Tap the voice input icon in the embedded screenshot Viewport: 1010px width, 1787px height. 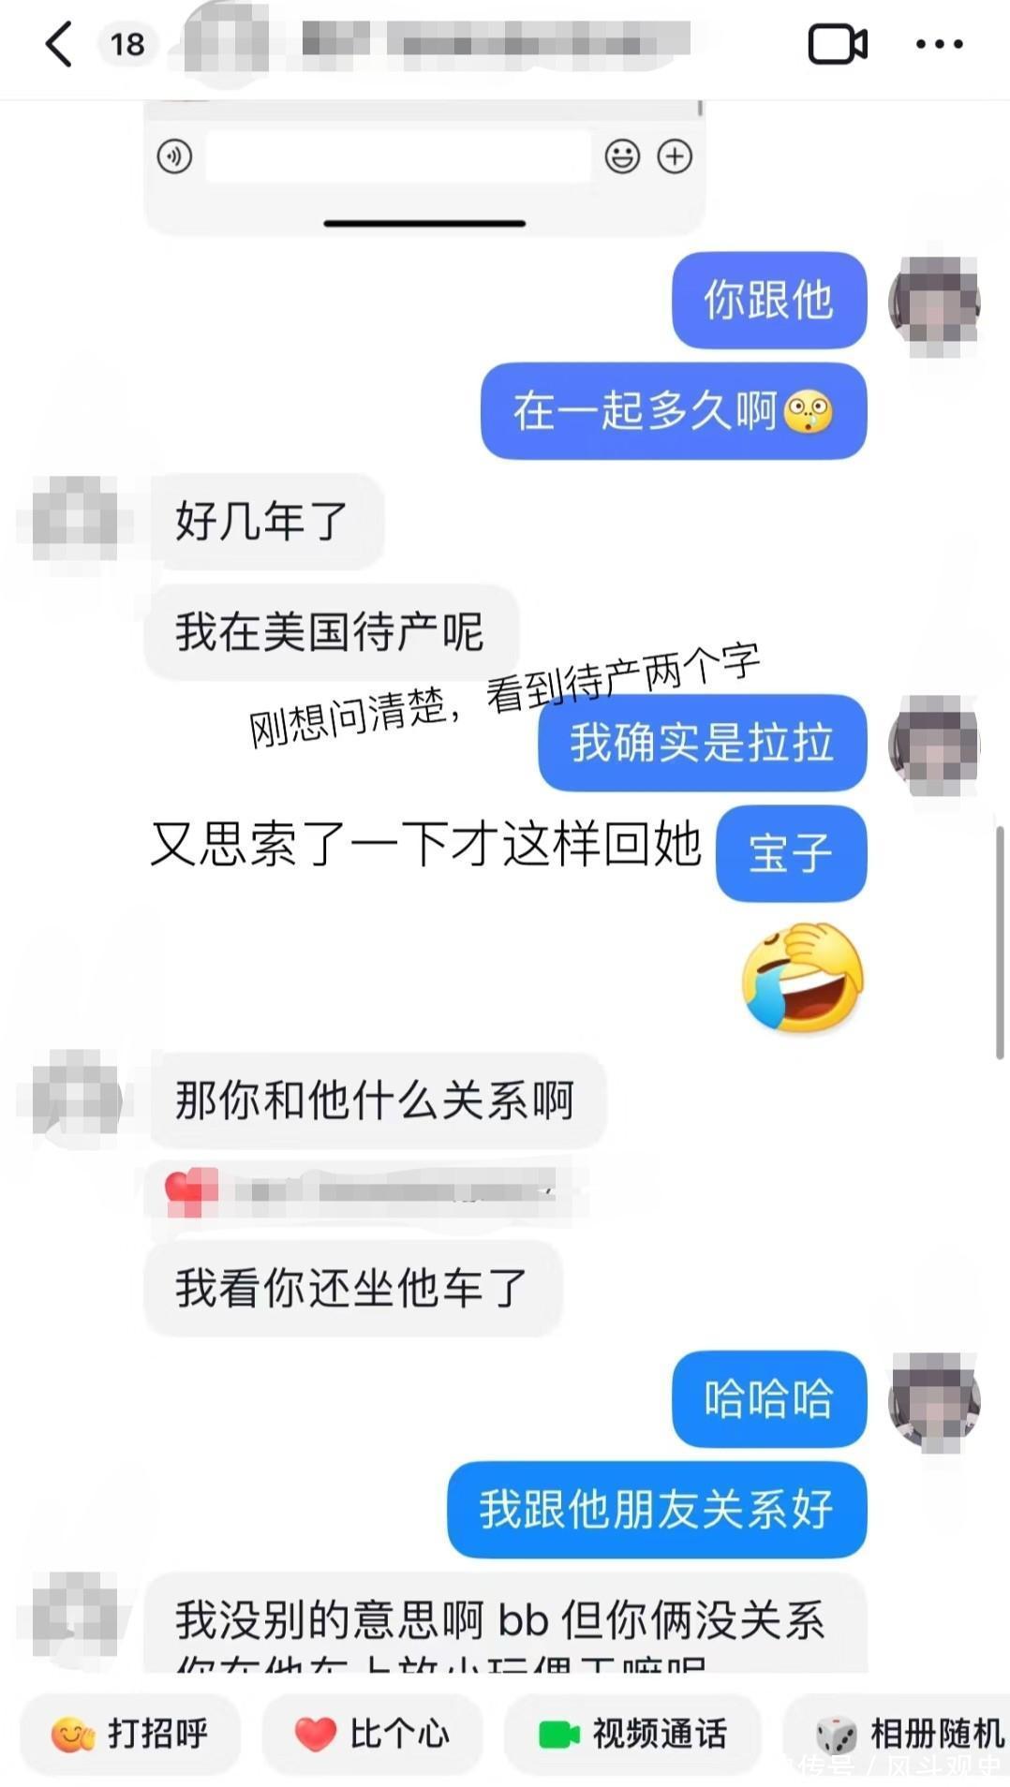pos(174,156)
